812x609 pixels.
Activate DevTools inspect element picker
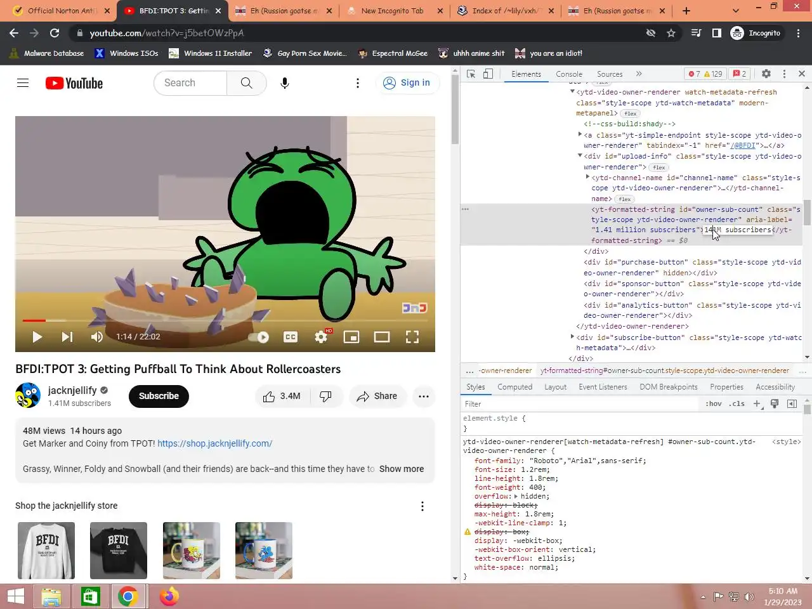tap(471, 74)
